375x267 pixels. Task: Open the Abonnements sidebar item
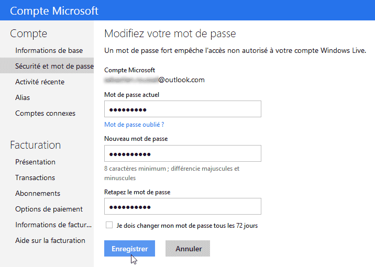pos(38,193)
